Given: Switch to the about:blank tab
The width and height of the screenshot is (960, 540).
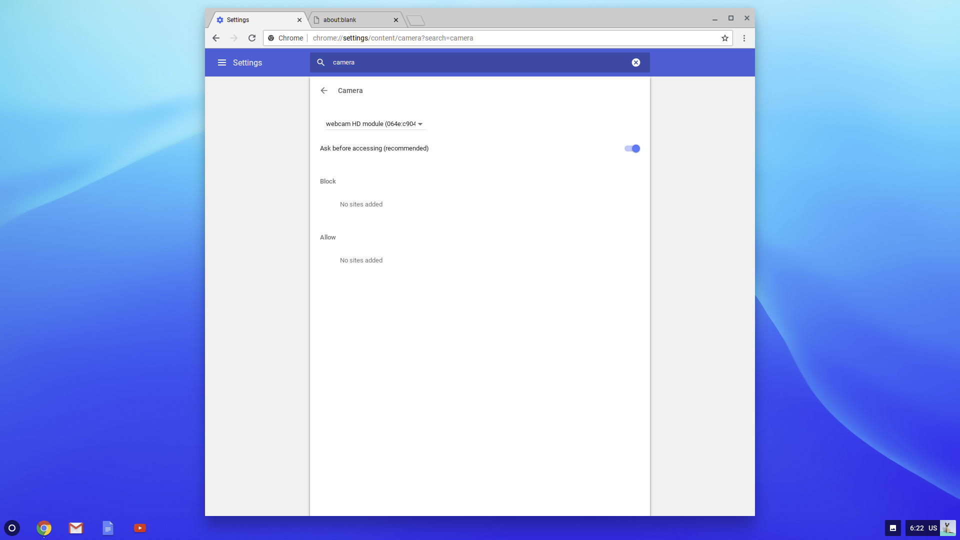Looking at the screenshot, I should click(350, 20).
